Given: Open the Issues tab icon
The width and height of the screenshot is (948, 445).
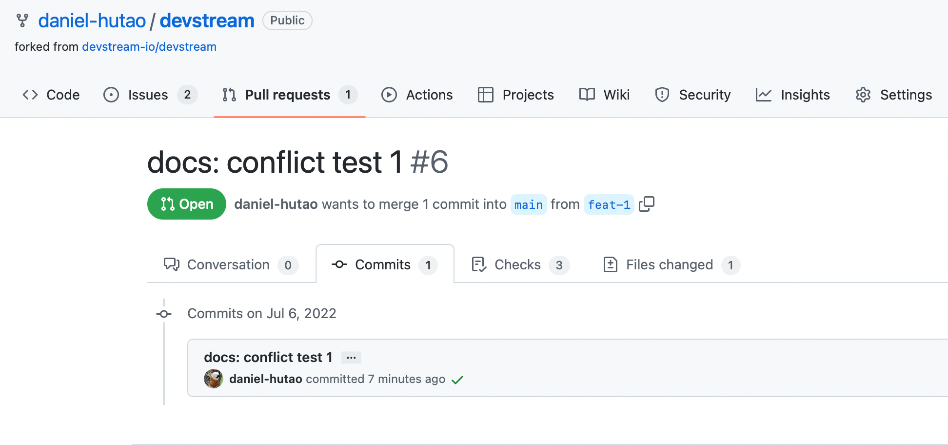Looking at the screenshot, I should pos(111,95).
